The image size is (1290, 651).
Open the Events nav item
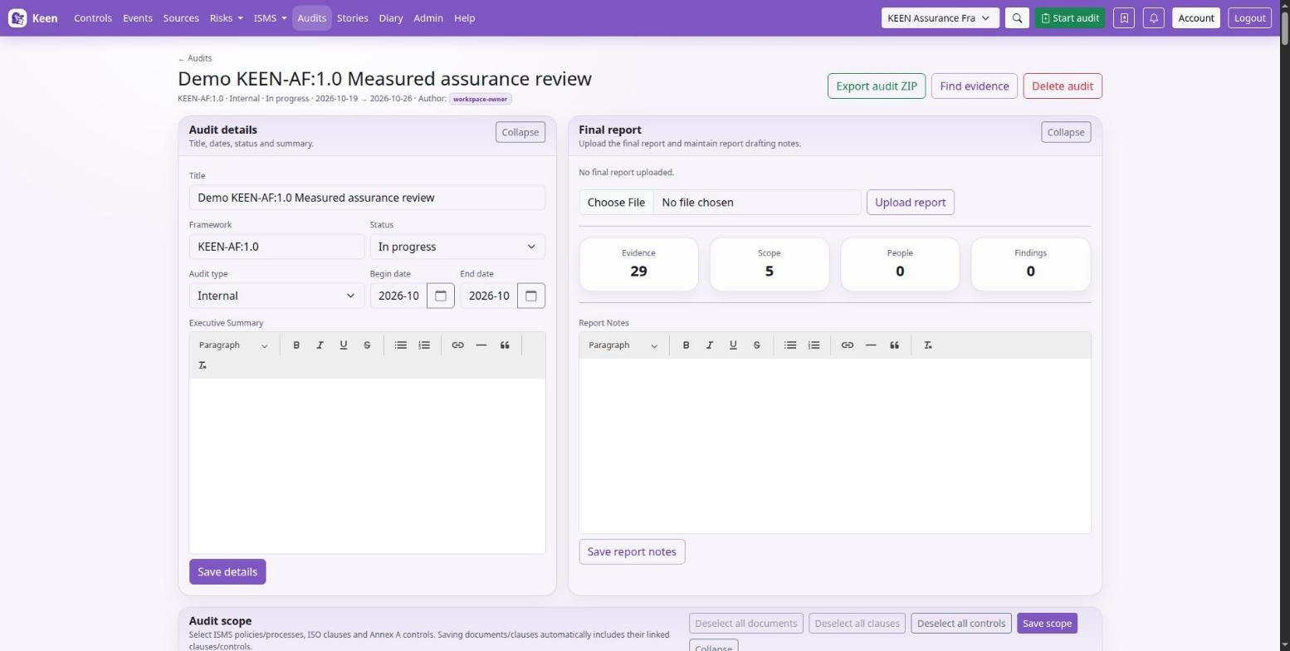(x=138, y=18)
